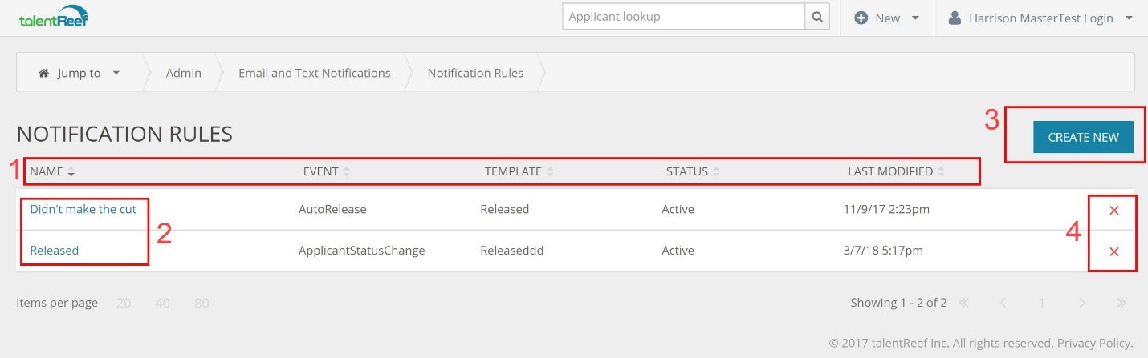Screen dimensions: 1148x358
Task: Sort by Name column arrow
Action: tap(71, 172)
